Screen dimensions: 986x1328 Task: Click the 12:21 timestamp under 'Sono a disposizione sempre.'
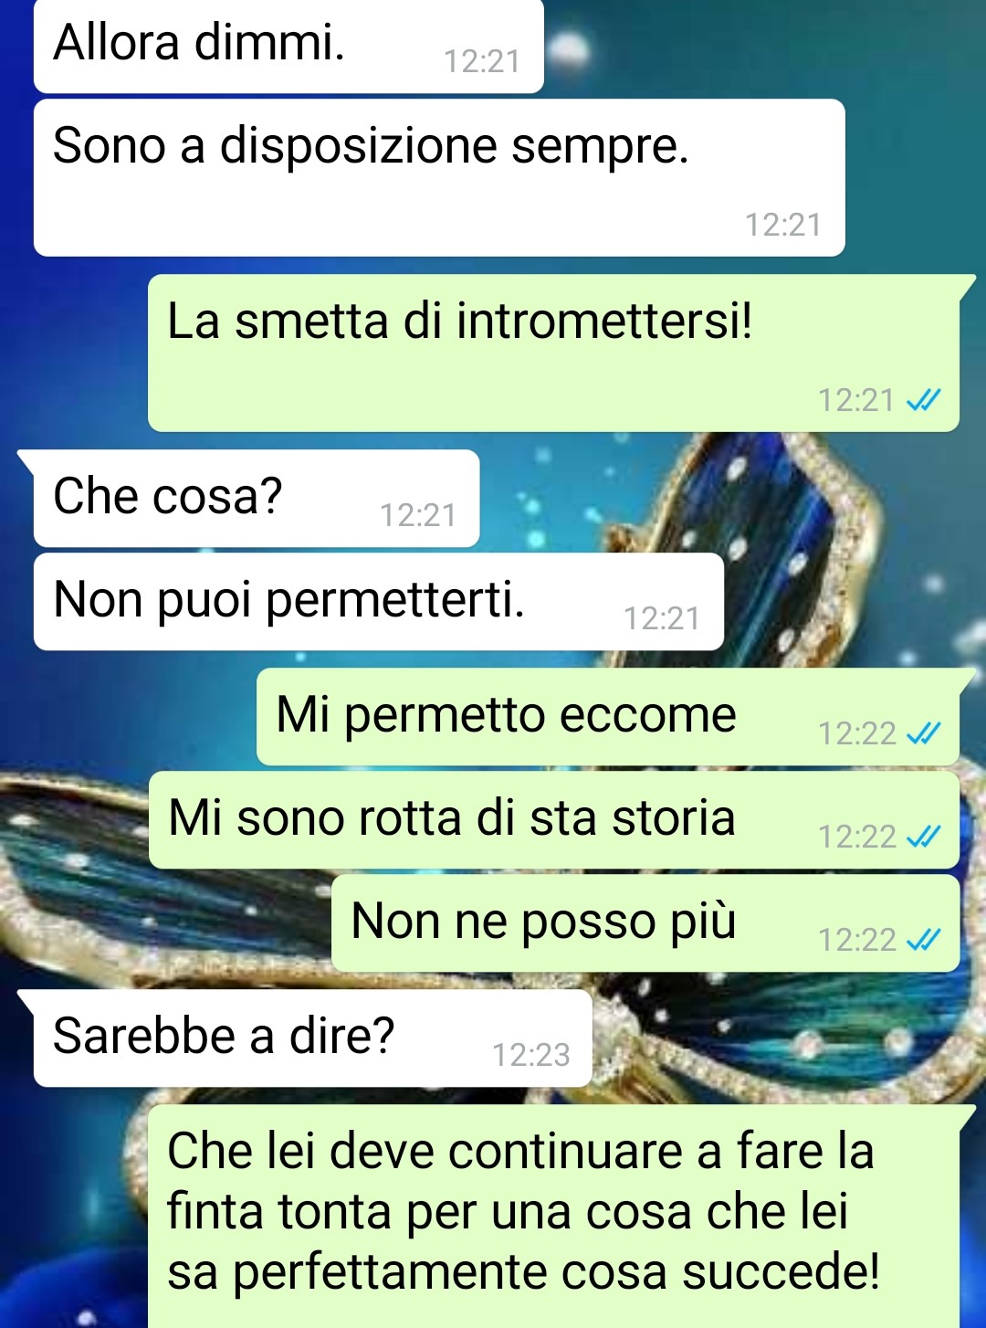(783, 225)
